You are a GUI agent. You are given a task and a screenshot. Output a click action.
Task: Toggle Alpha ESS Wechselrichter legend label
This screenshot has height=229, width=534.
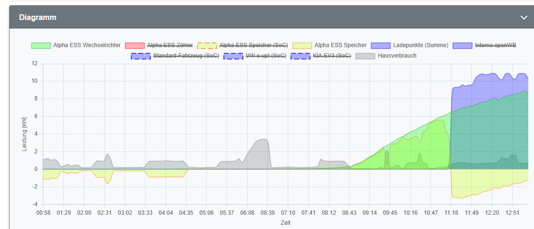[x=87, y=45]
